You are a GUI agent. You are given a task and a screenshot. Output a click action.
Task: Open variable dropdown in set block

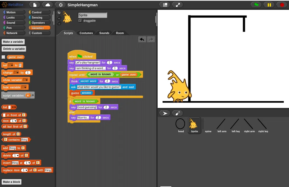(11, 65)
